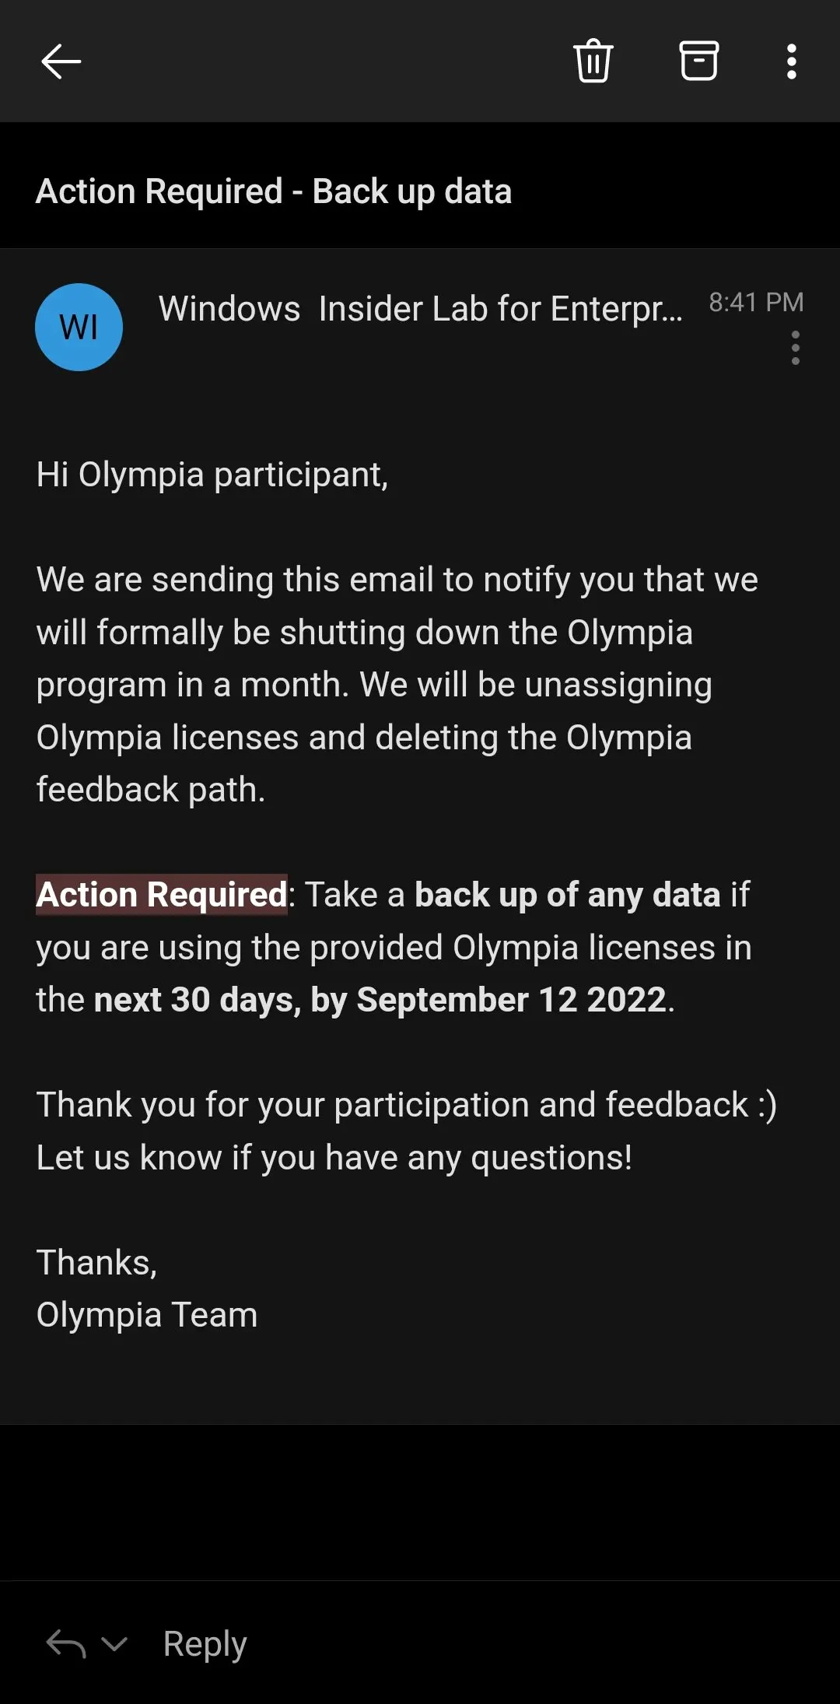840x1704 pixels.
Task: Tap the shutting down the Olympia program paragraph
Action: point(397,685)
